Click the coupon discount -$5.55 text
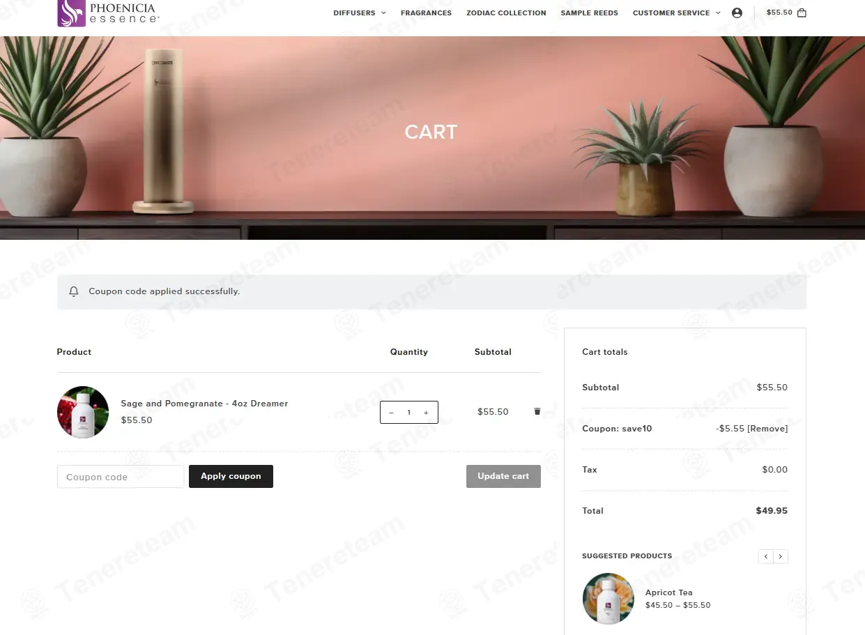Image resolution: width=865 pixels, height=635 pixels. point(730,429)
